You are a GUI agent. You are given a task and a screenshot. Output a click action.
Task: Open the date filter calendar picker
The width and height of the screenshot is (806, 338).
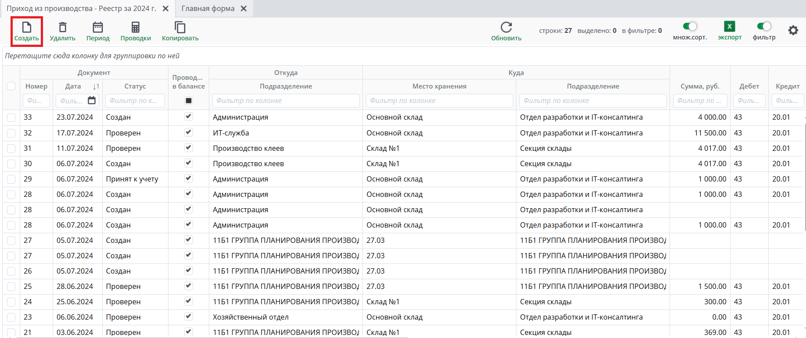pos(92,100)
